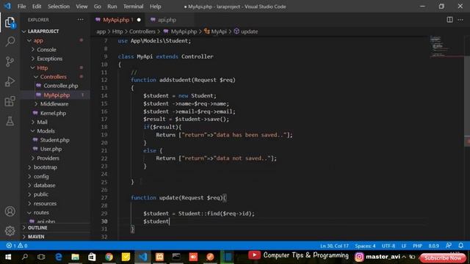Click the errors and warnings status indicator
This screenshot has width=470, height=264.
pyautogui.click(x=17, y=246)
